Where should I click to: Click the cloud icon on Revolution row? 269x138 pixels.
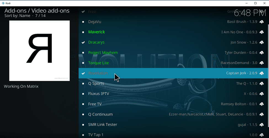pyautogui.click(x=262, y=73)
